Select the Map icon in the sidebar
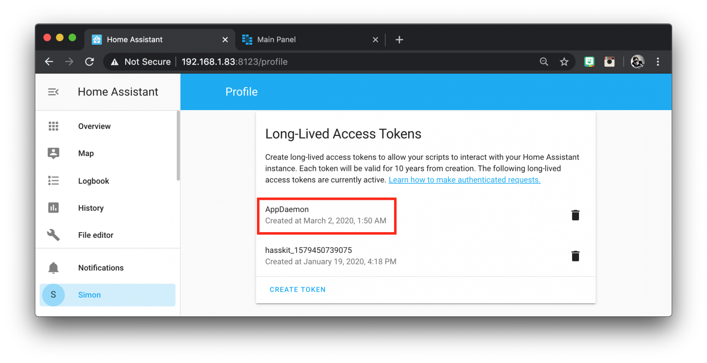707x363 pixels. [x=53, y=153]
